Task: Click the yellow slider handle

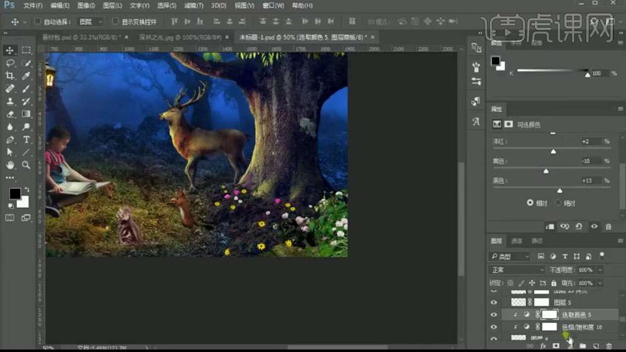Action: point(546,171)
